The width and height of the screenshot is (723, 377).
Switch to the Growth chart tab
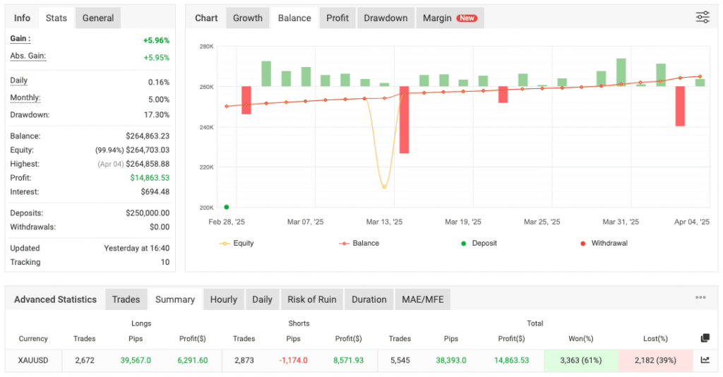coord(248,18)
